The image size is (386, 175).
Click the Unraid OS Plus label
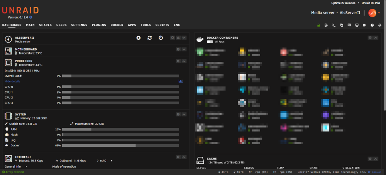[x=371, y=3]
